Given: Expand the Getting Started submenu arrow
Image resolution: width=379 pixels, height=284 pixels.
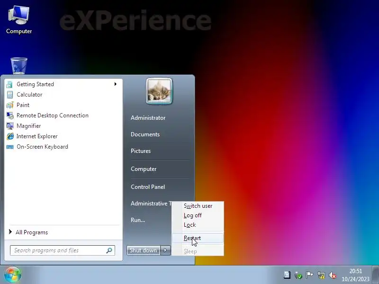Looking at the screenshot, I should 116,84.
